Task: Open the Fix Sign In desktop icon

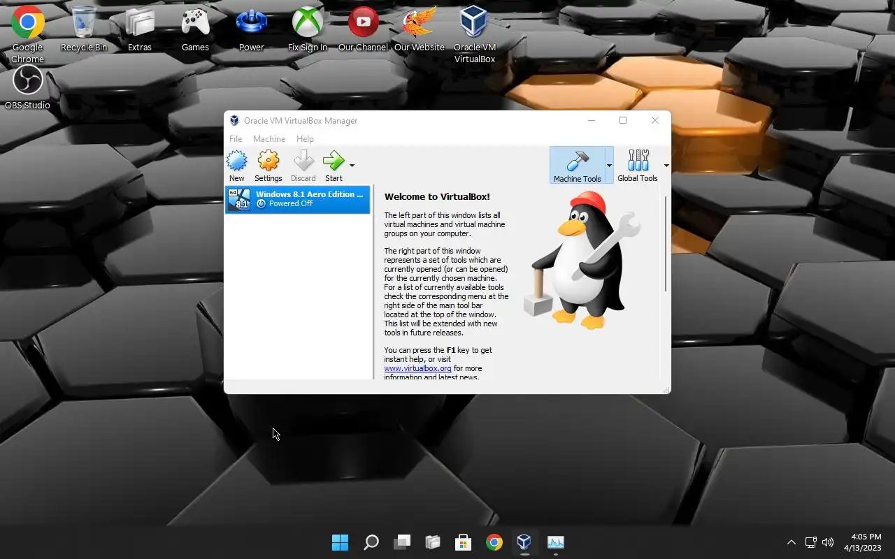Action: coord(308,29)
